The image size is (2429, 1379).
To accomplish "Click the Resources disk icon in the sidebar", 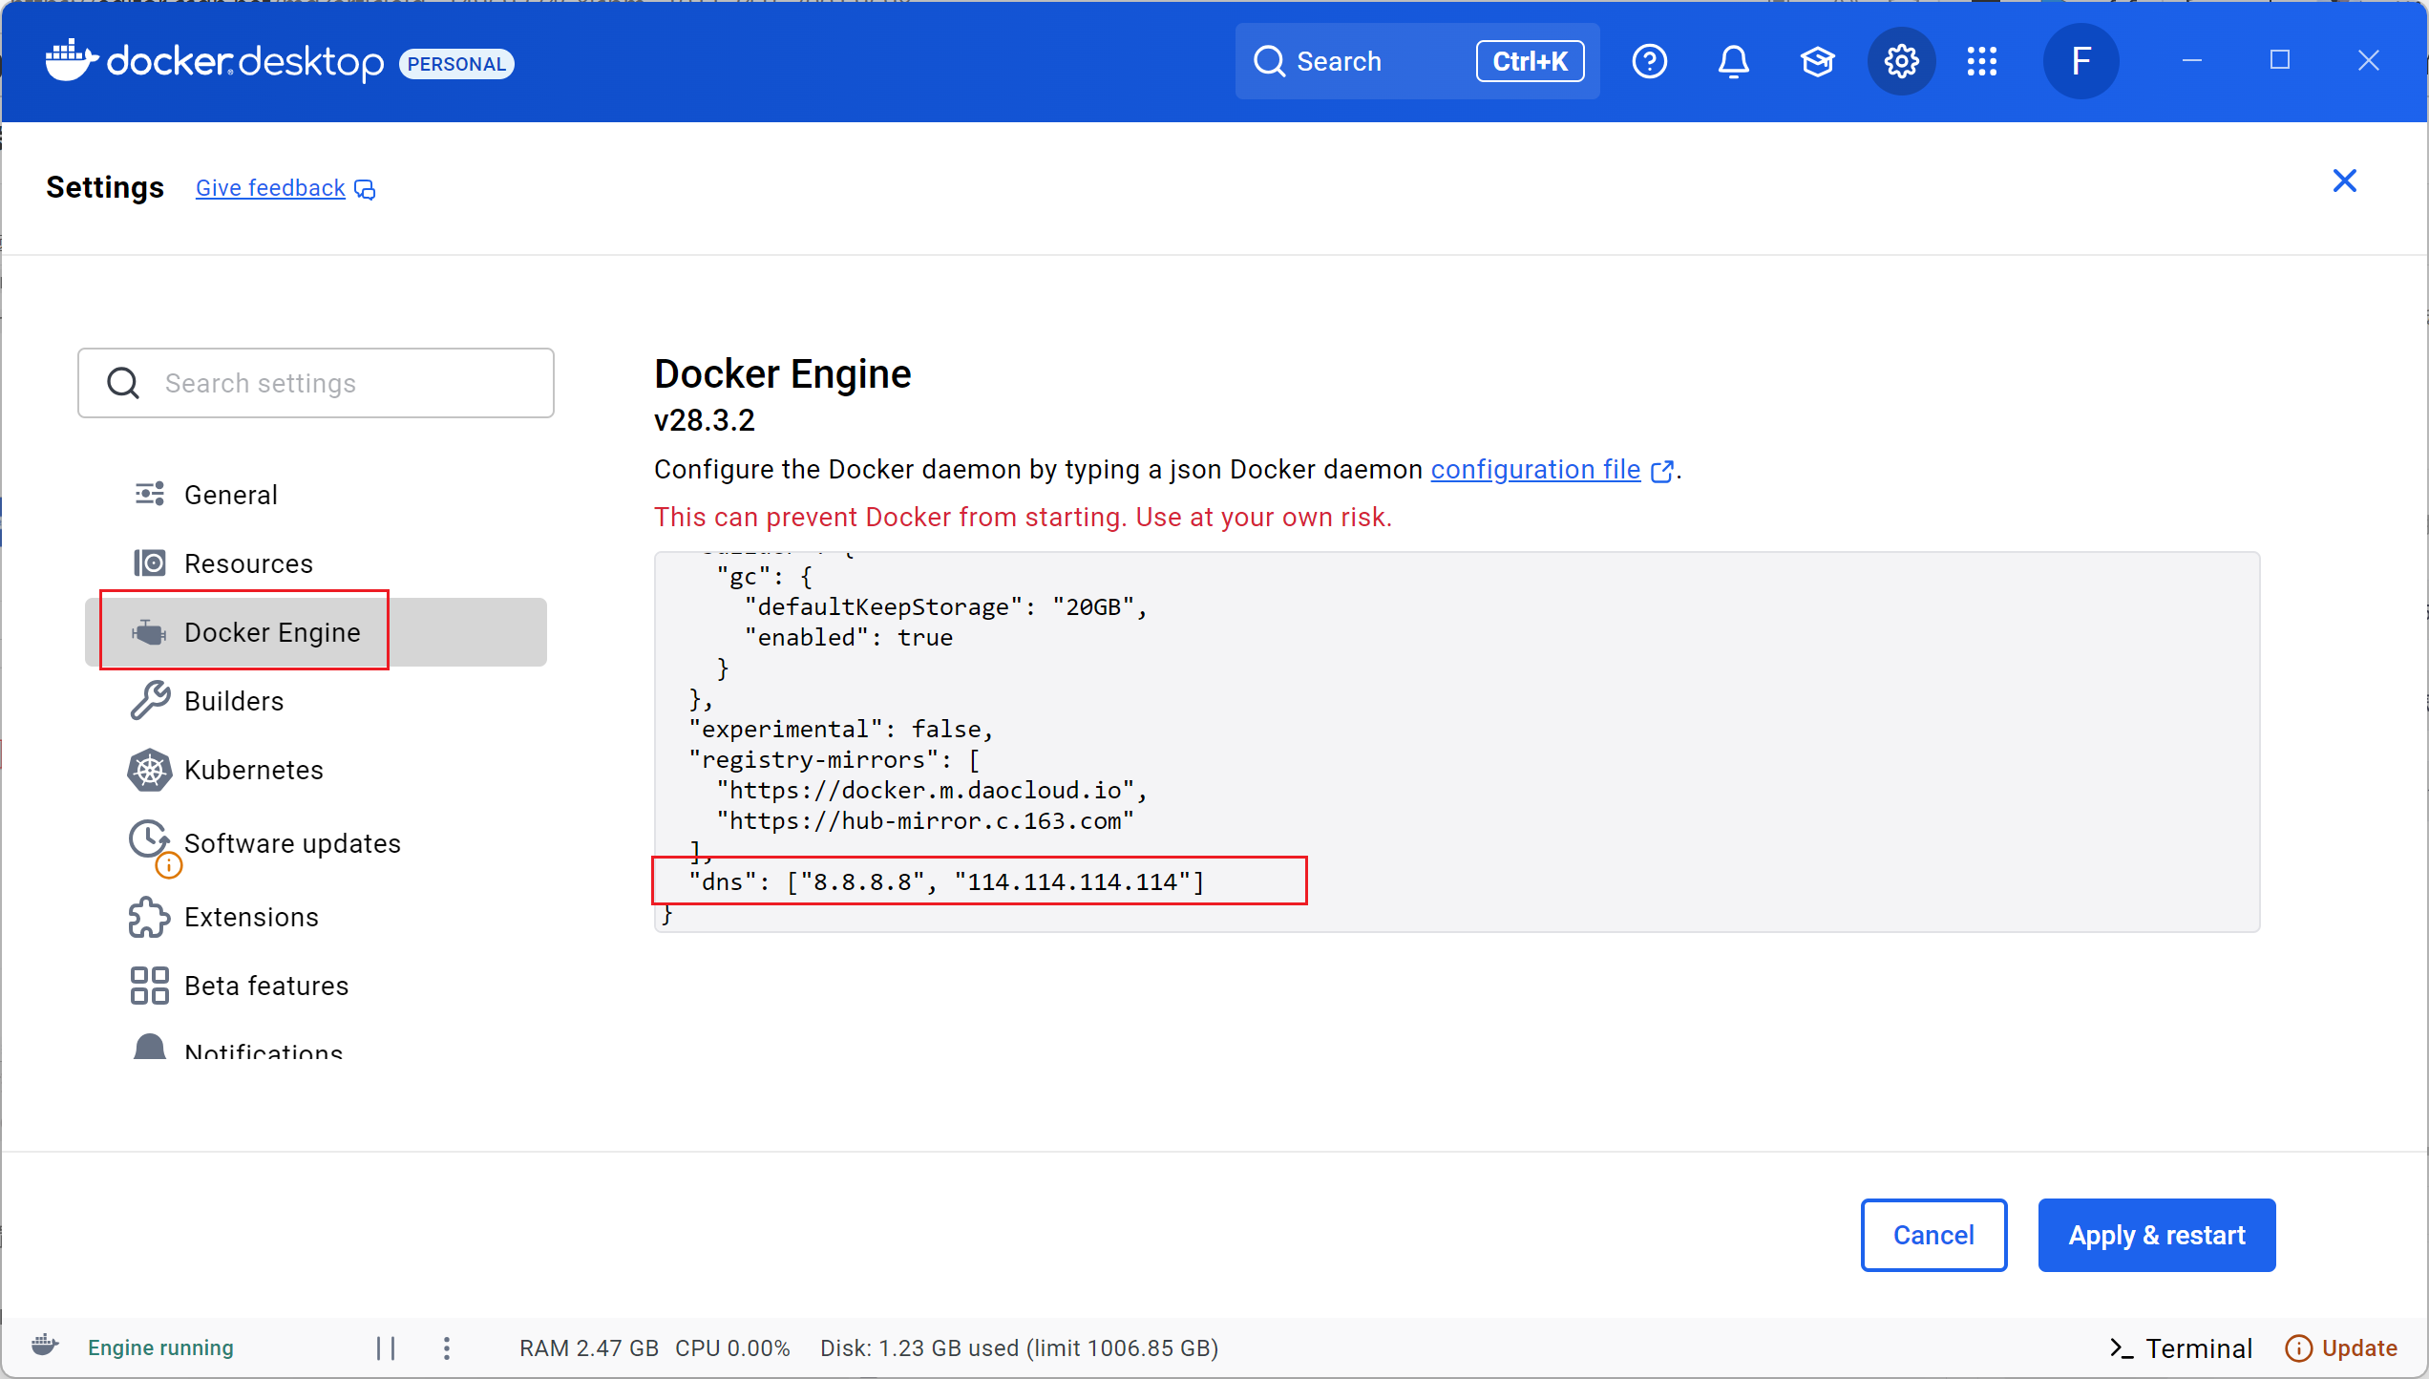I will click(x=150, y=562).
